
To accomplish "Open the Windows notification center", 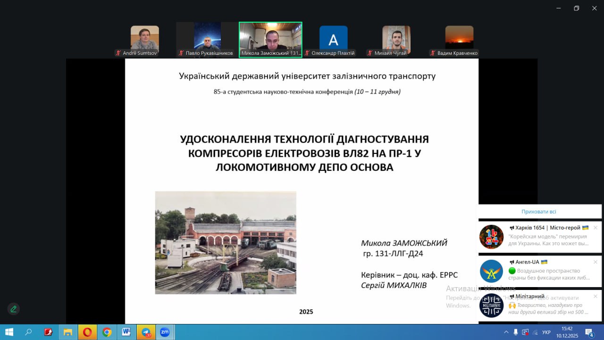I will click(x=589, y=332).
